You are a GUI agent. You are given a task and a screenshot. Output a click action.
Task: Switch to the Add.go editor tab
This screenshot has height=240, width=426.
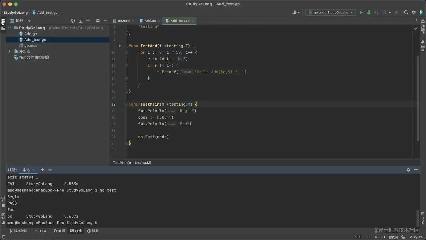coord(150,21)
